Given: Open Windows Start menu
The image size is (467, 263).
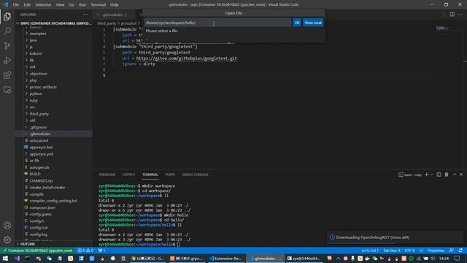Looking at the screenshot, I should 6,258.
